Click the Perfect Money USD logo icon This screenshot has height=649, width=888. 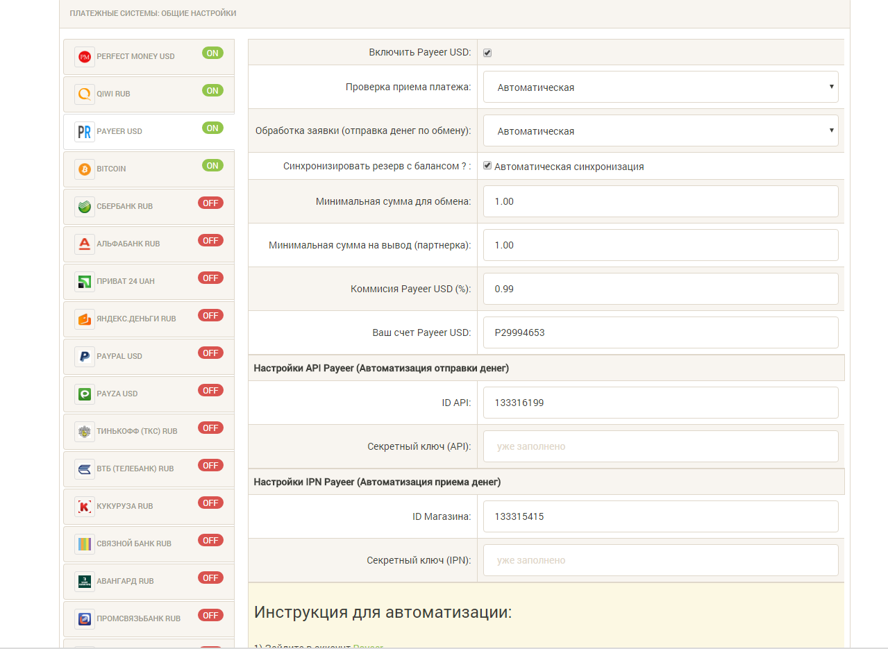85,57
